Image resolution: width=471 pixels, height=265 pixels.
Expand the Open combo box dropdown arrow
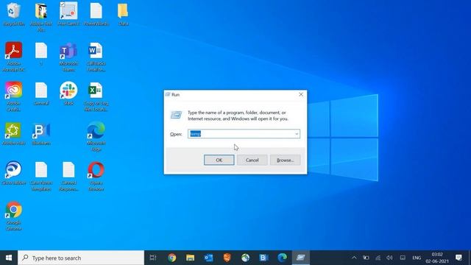click(x=297, y=134)
